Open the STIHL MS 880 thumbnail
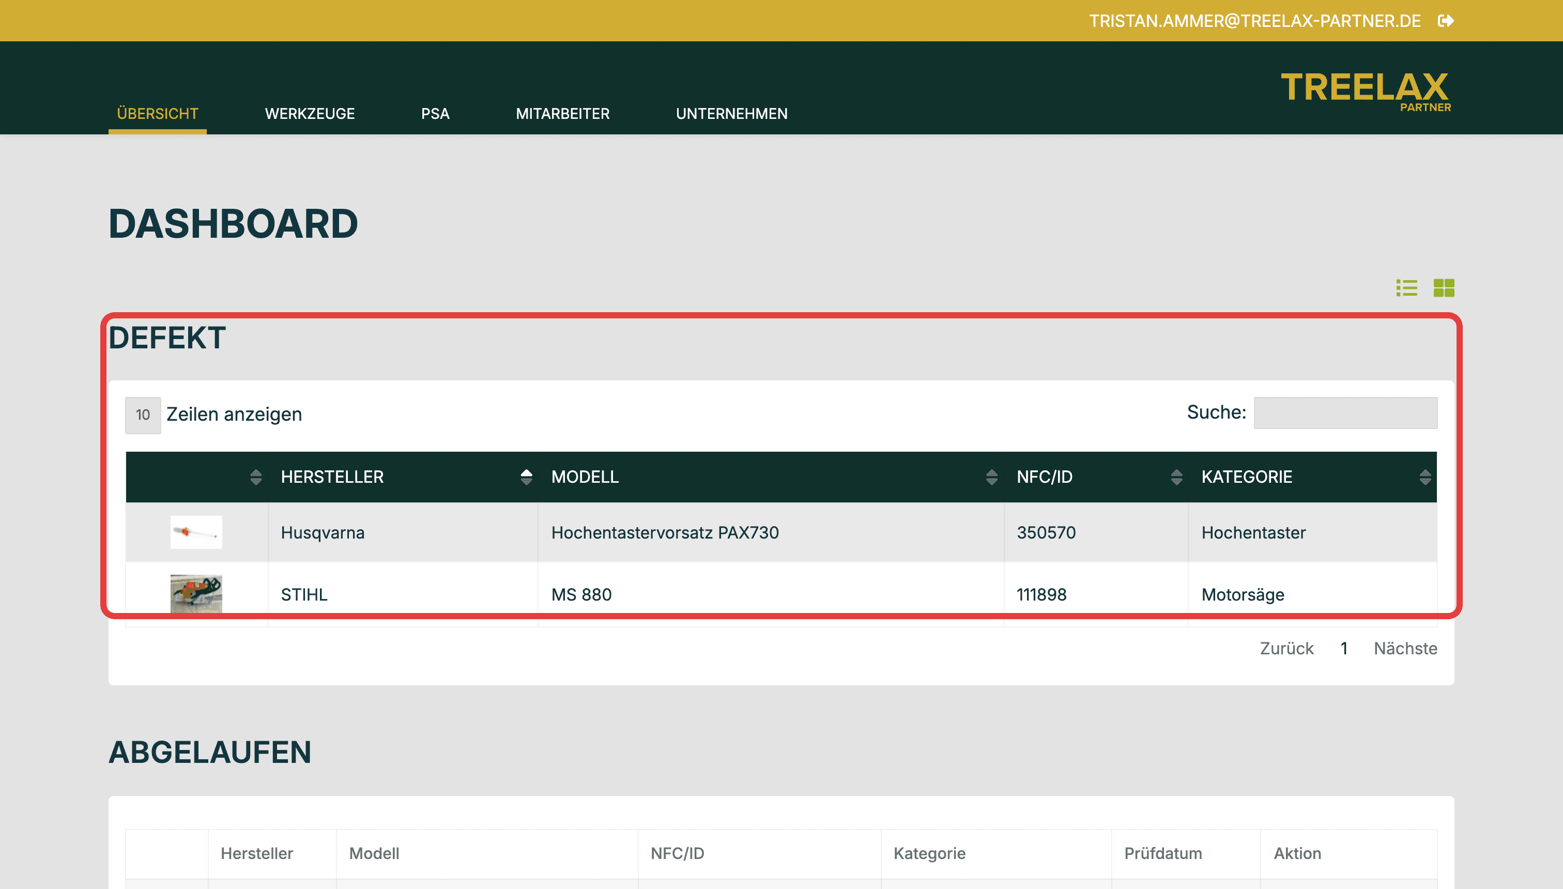1563x889 pixels. pyautogui.click(x=196, y=593)
